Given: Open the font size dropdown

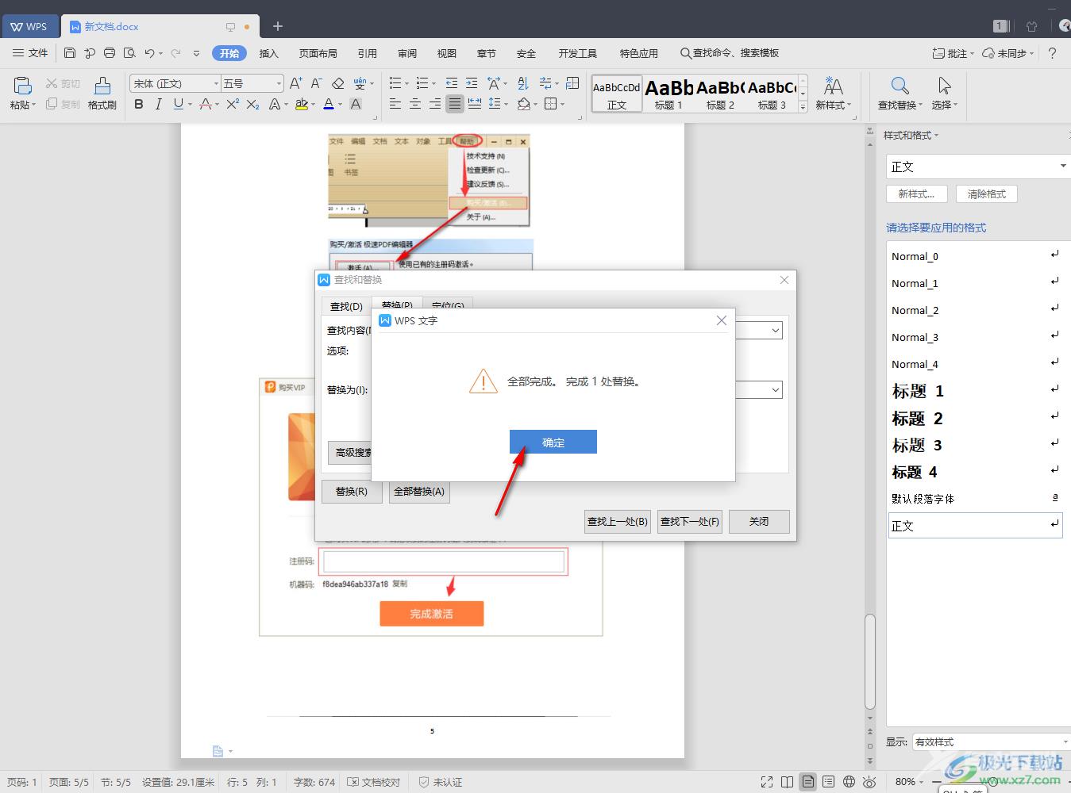Looking at the screenshot, I should click(279, 83).
